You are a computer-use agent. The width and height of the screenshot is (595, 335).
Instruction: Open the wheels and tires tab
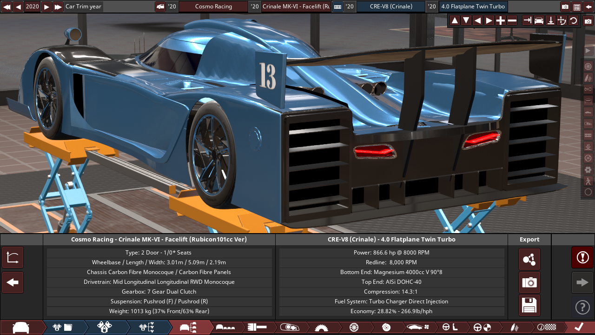pos(354,328)
